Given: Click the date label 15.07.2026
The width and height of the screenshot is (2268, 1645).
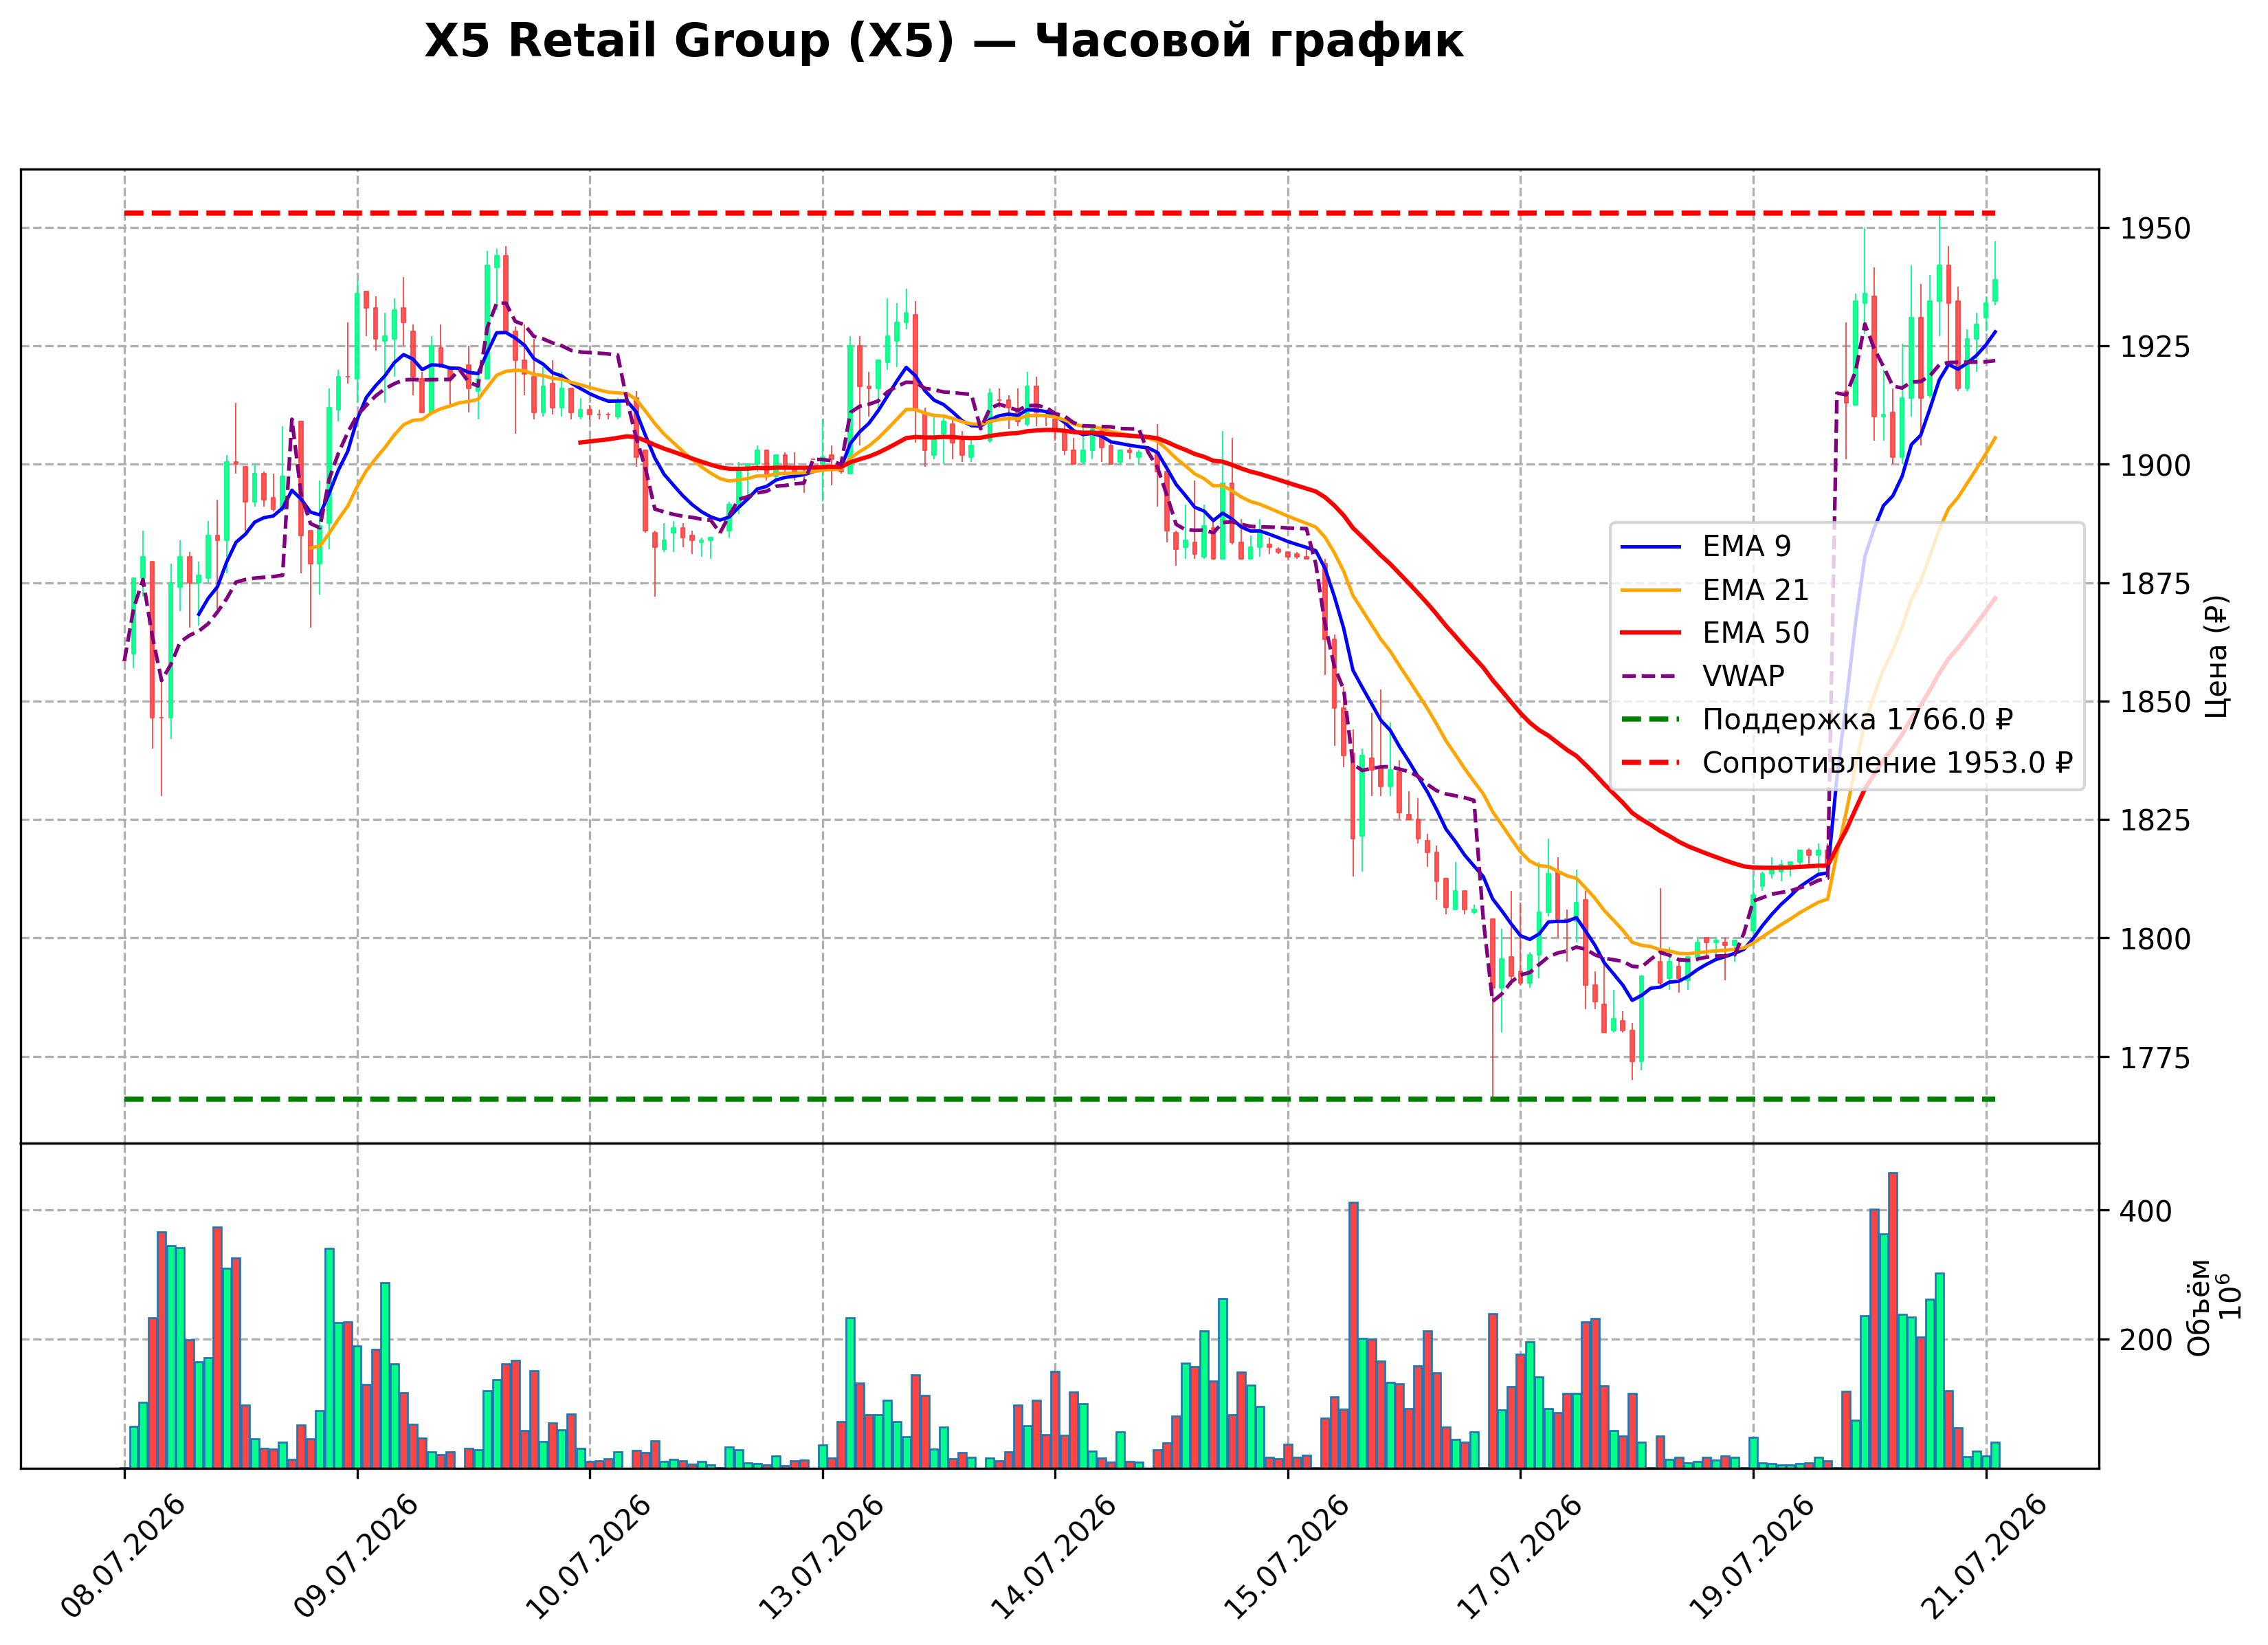Looking at the screenshot, I should (x=1286, y=1558).
